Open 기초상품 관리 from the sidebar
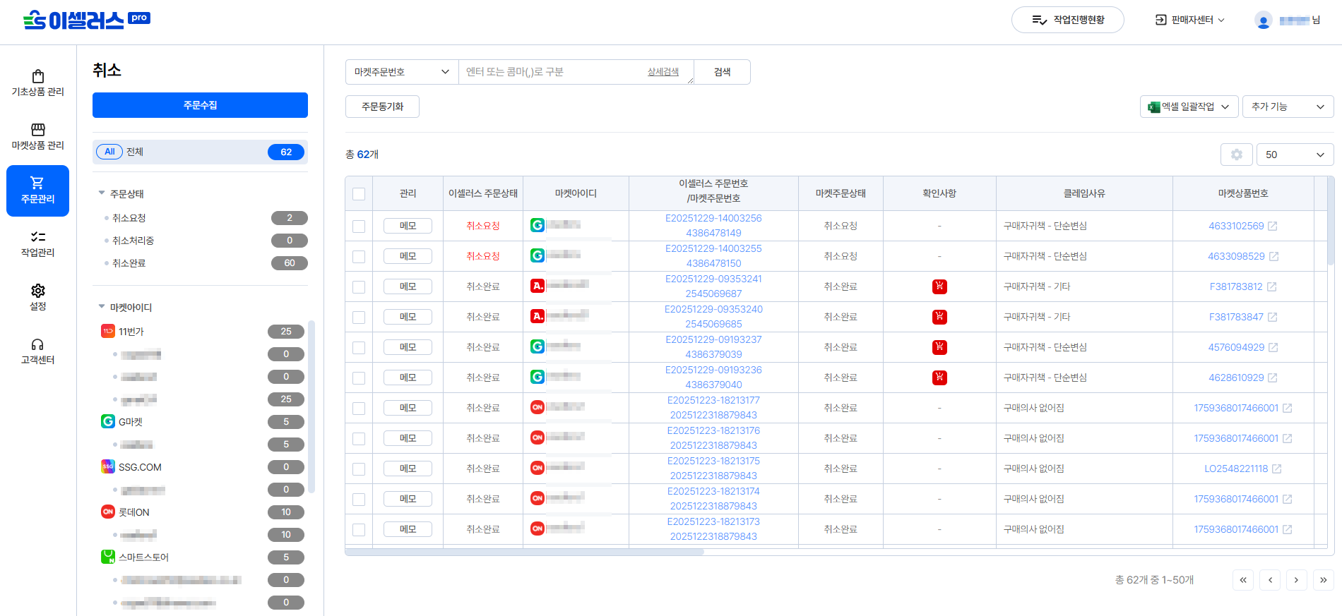 pos(37,83)
